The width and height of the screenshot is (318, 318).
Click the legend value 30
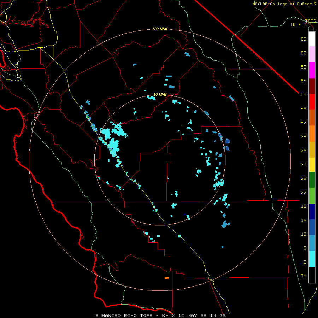pyautogui.click(x=304, y=164)
